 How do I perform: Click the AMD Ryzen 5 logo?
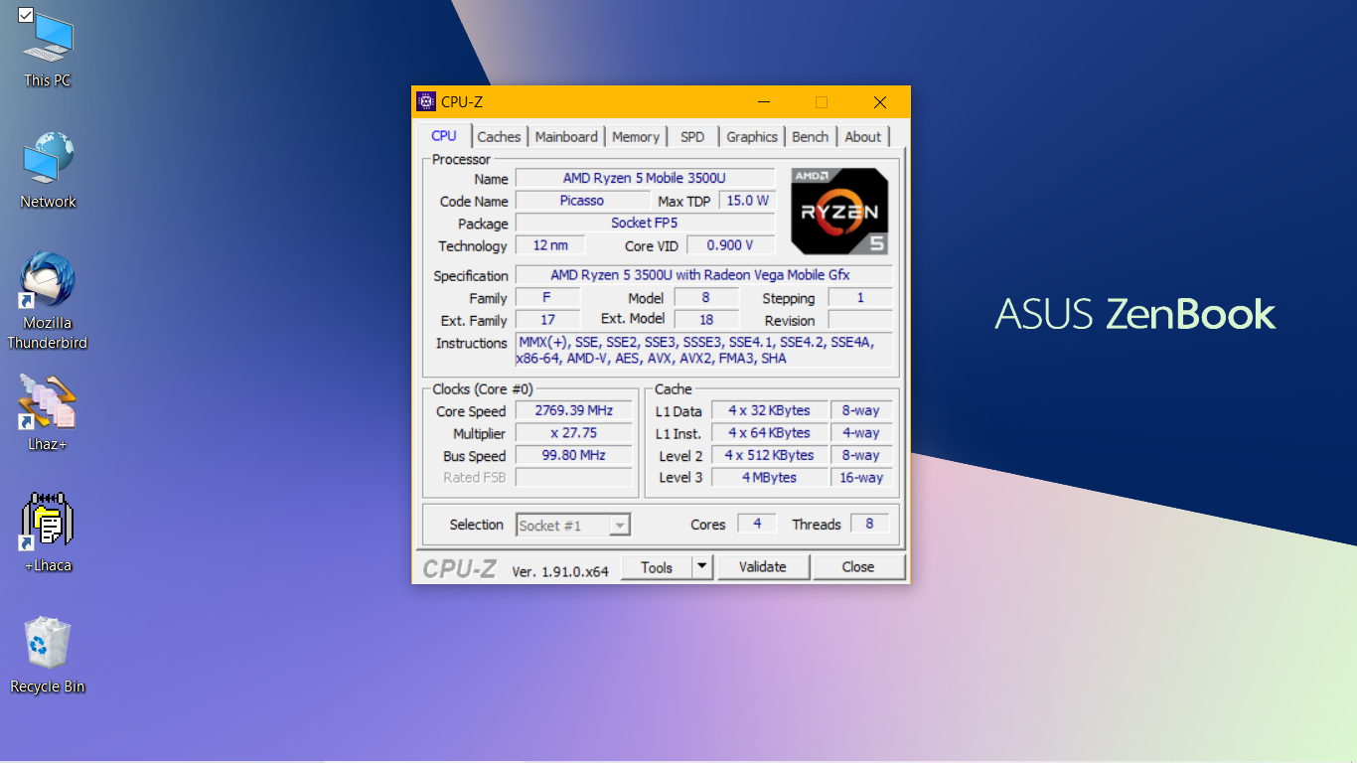[839, 211]
